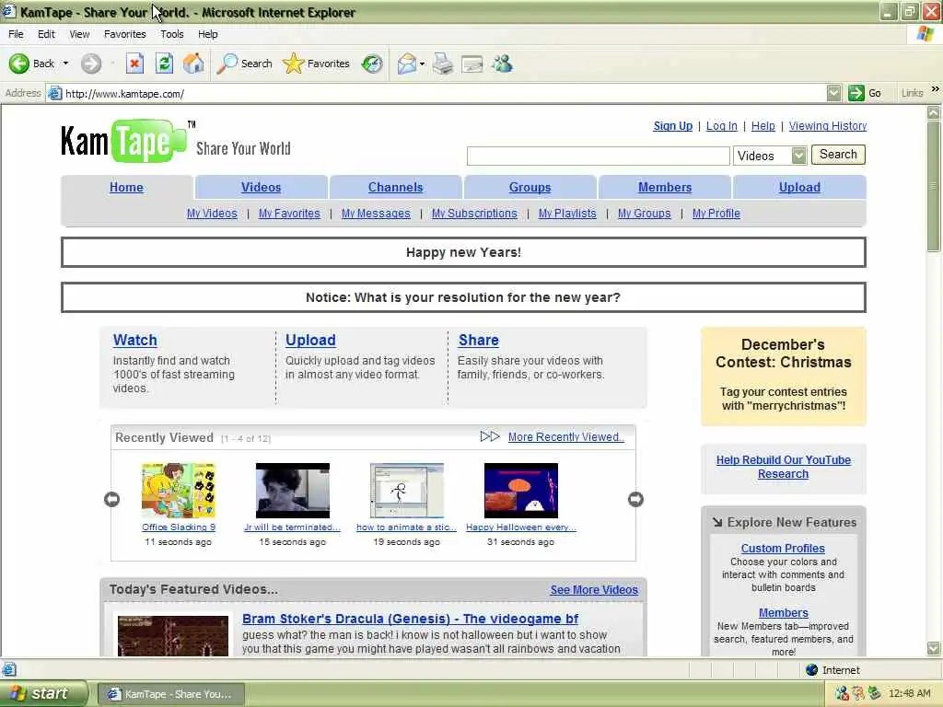Open the Viewing History link

point(828,125)
